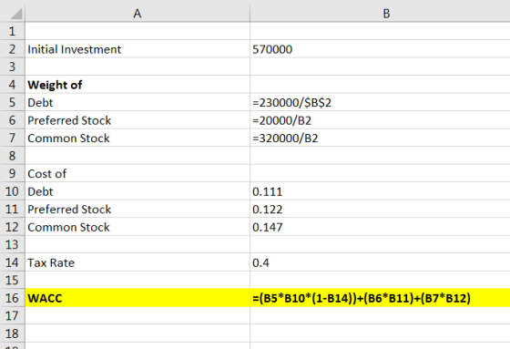The width and height of the screenshot is (510, 349).
Task: Click the Common Stock label in row 7
Action: click(x=138, y=138)
